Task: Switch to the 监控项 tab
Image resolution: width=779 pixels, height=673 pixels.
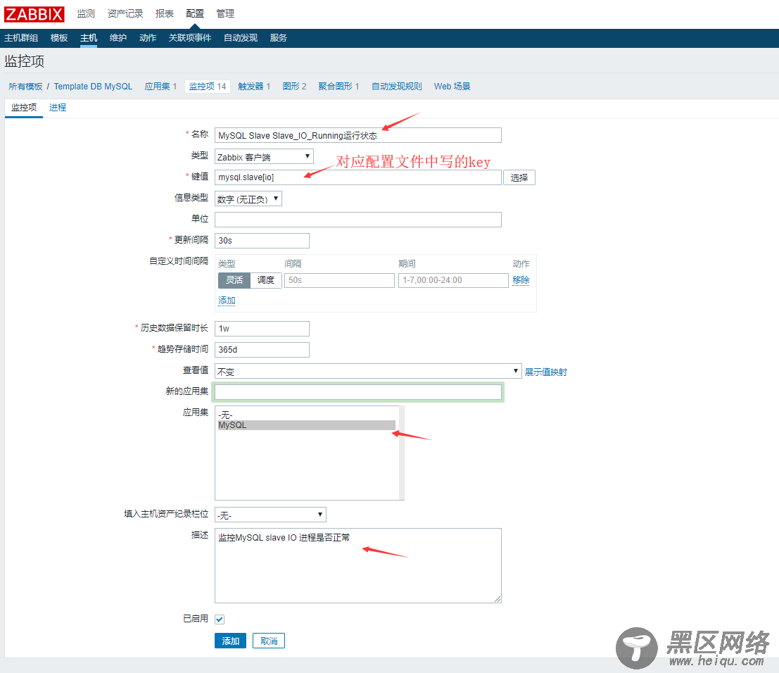Action: [24, 108]
